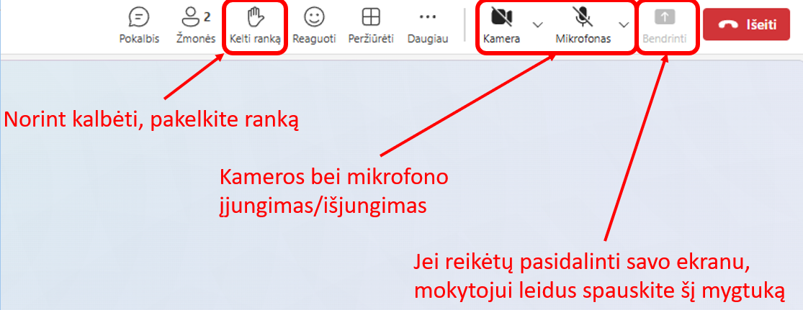Turn on the Kamera
The image size is (803, 310).
502,26
